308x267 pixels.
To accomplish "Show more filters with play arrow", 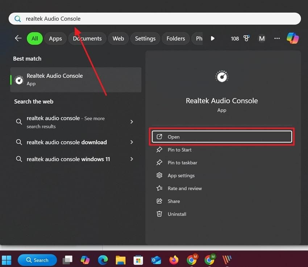I will tap(213, 38).
